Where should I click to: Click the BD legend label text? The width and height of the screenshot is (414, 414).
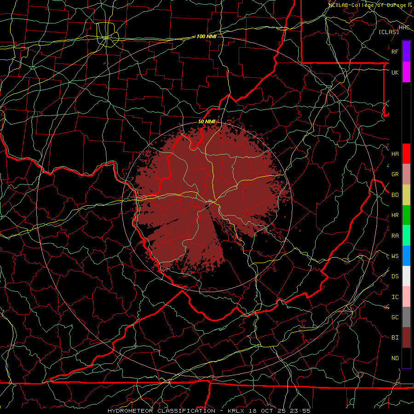[395, 195]
